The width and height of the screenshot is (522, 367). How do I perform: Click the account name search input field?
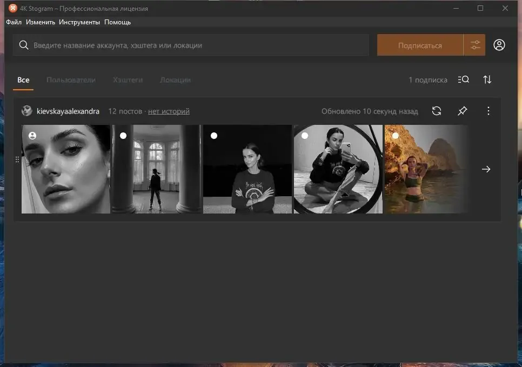191,45
